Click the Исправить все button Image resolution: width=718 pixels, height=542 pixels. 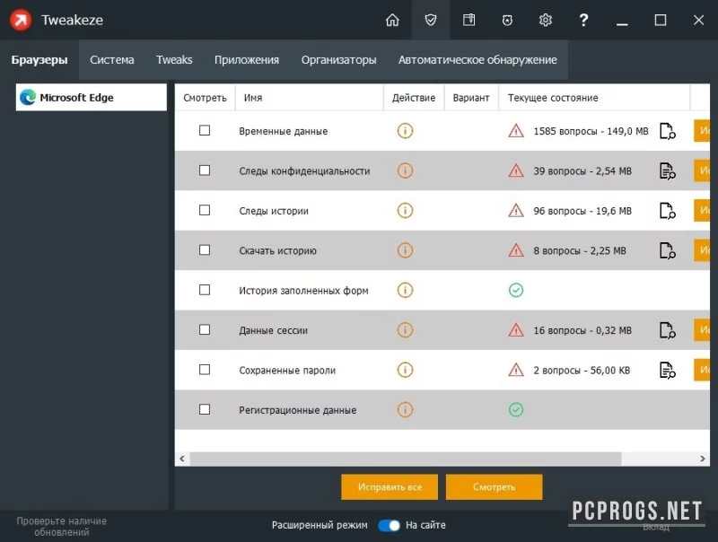pyautogui.click(x=390, y=487)
